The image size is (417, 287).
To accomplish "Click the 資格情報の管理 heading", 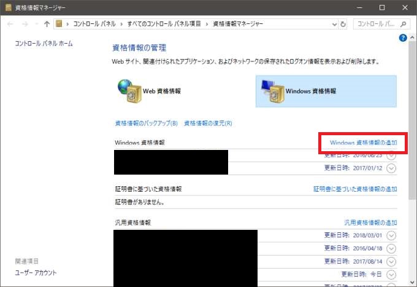I will point(139,48).
